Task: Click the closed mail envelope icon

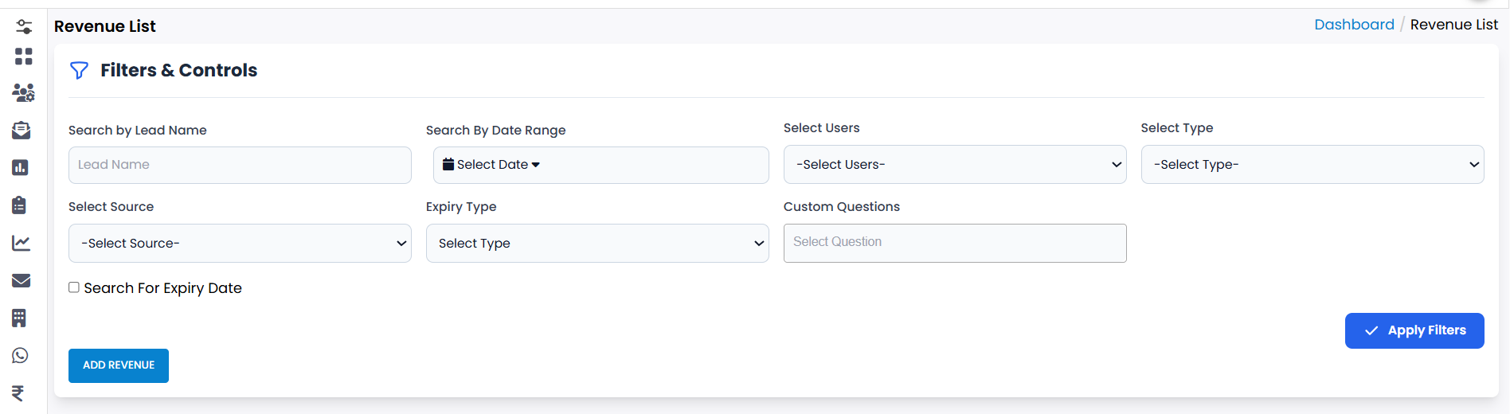Action: click(x=22, y=280)
